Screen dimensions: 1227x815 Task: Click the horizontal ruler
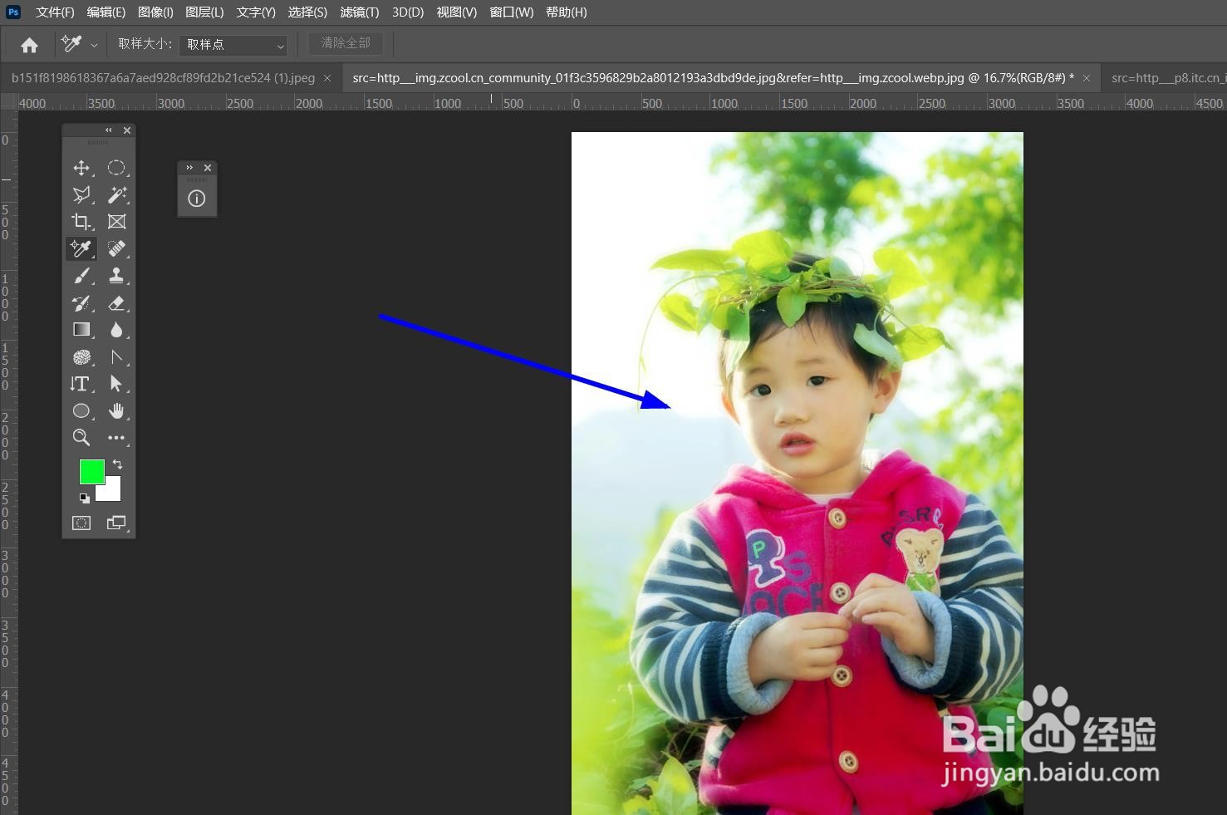coord(621,103)
